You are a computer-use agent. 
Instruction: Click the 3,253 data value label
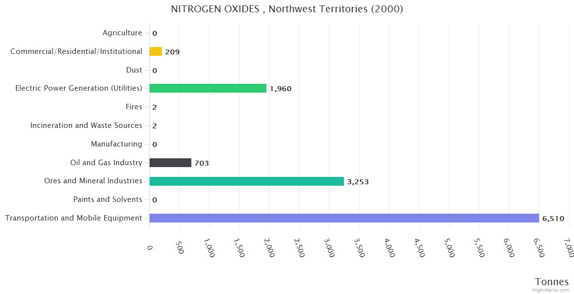point(358,182)
